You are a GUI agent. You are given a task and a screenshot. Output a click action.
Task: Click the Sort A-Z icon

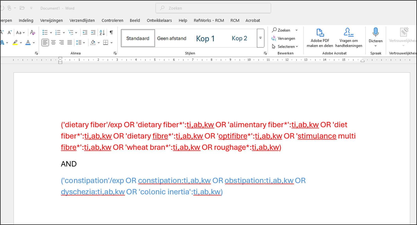click(102, 32)
